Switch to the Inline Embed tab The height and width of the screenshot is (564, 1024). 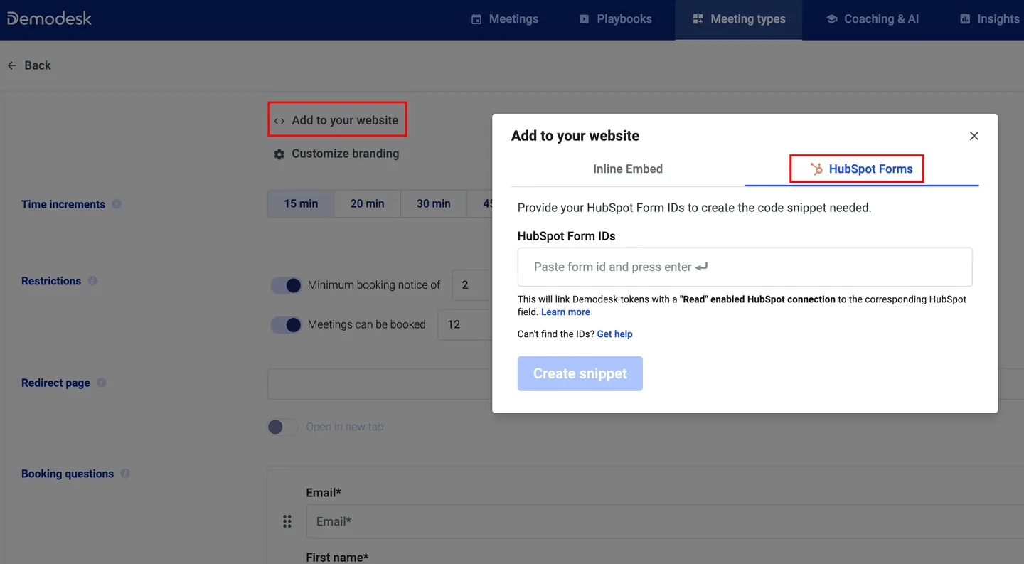tap(628, 169)
